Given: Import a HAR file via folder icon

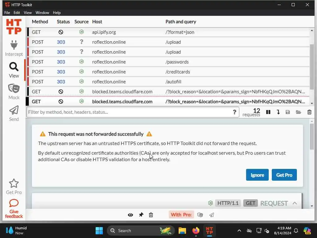Looking at the screenshot, I should click(x=298, y=112).
